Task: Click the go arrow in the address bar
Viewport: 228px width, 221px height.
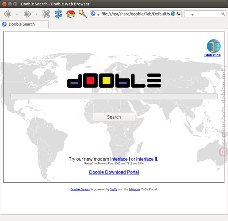Action: coord(178,14)
